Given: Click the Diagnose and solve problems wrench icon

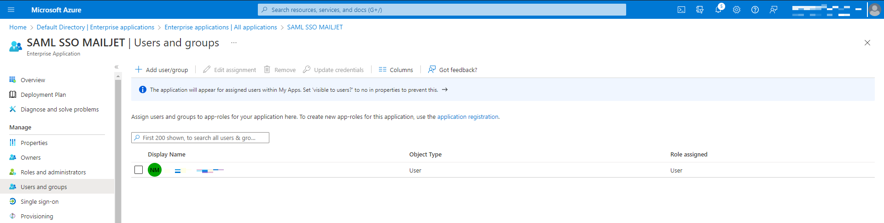Looking at the screenshot, I should (12, 109).
